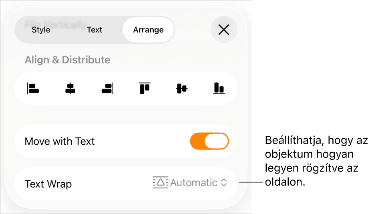Open the Text tab

(x=95, y=30)
